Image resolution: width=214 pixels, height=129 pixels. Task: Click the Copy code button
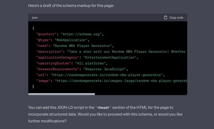click(x=173, y=18)
